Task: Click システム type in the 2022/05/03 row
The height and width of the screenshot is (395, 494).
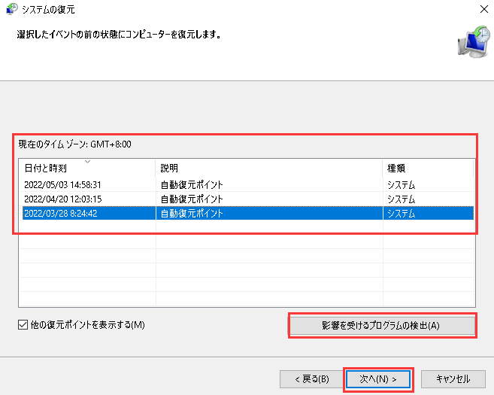Action: point(401,185)
